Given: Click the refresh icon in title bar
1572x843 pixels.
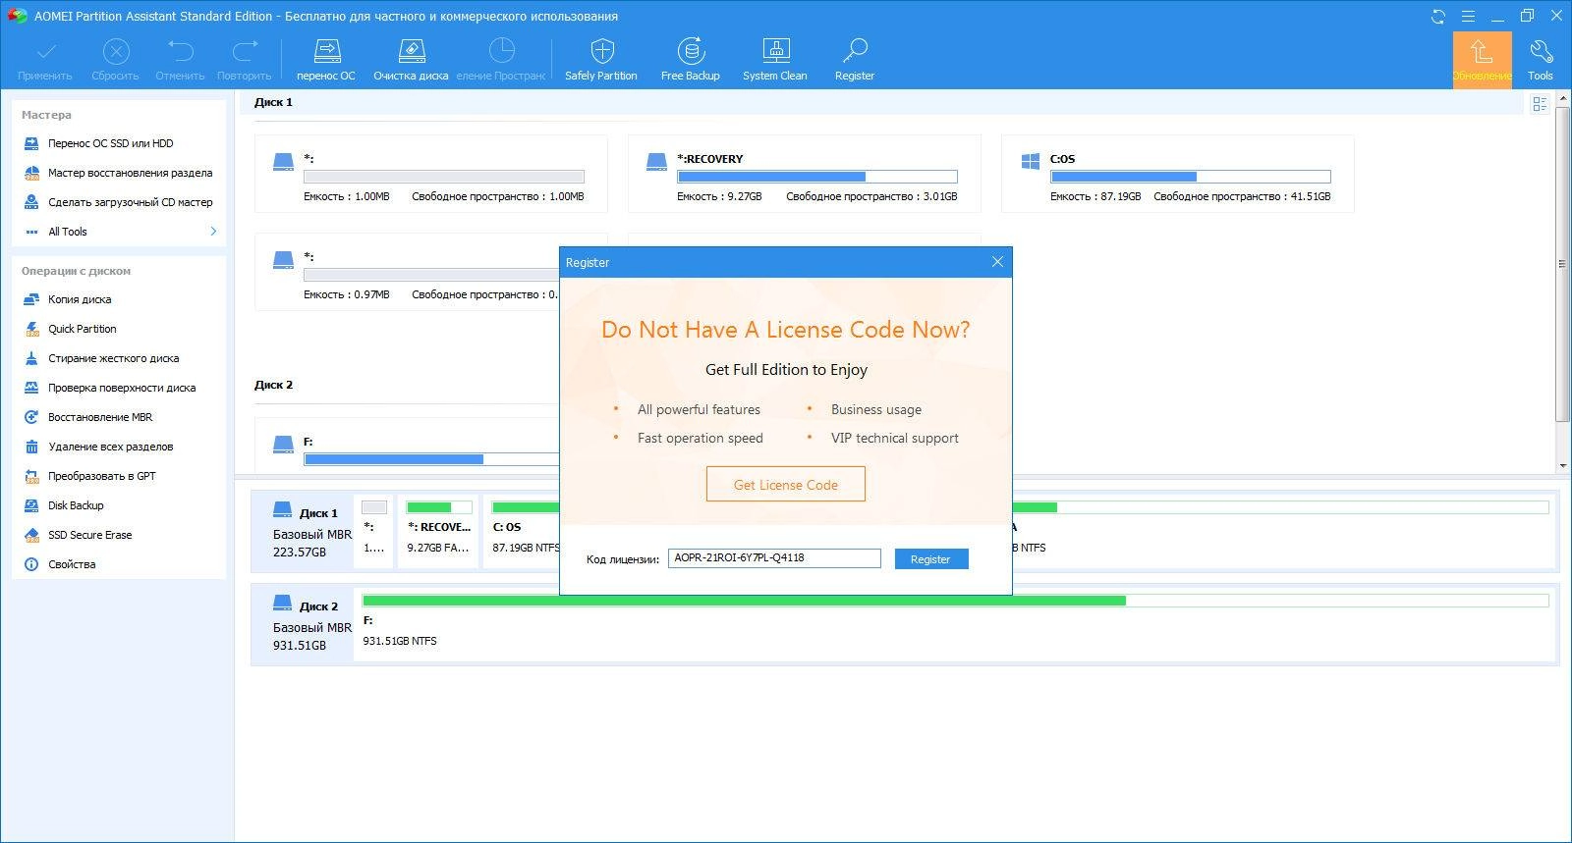Looking at the screenshot, I should tap(1438, 17).
